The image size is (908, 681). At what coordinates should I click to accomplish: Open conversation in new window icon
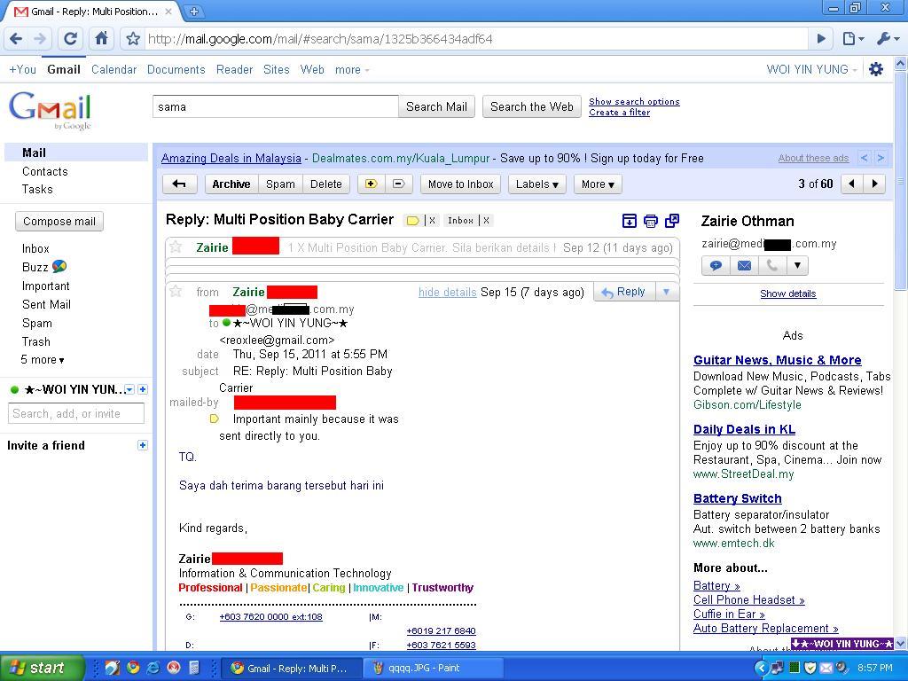[672, 221]
